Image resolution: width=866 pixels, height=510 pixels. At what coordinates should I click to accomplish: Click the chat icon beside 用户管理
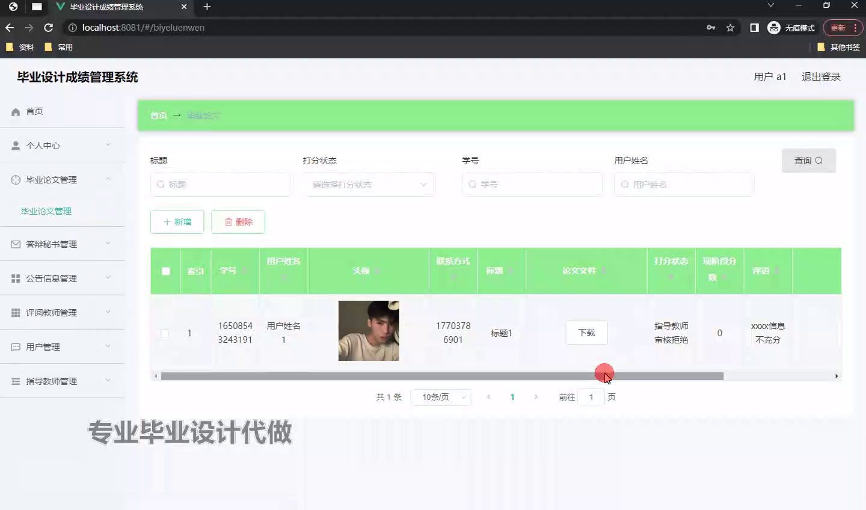[16, 347]
